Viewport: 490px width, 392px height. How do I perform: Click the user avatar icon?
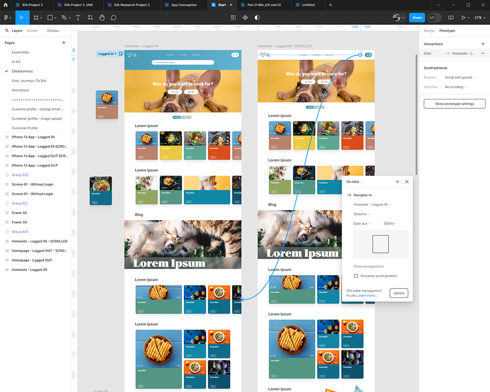point(396,18)
